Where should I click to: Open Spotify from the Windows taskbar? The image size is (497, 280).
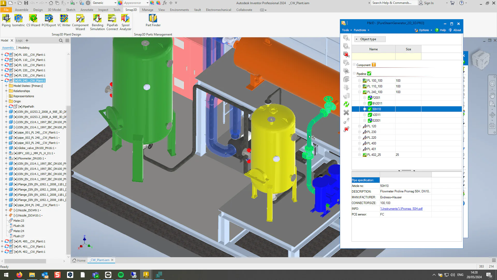[x=121, y=275]
